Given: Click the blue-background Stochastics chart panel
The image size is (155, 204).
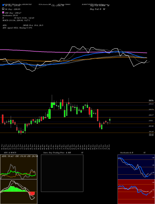Looking at the screenshot, I should (x=136, y=167).
